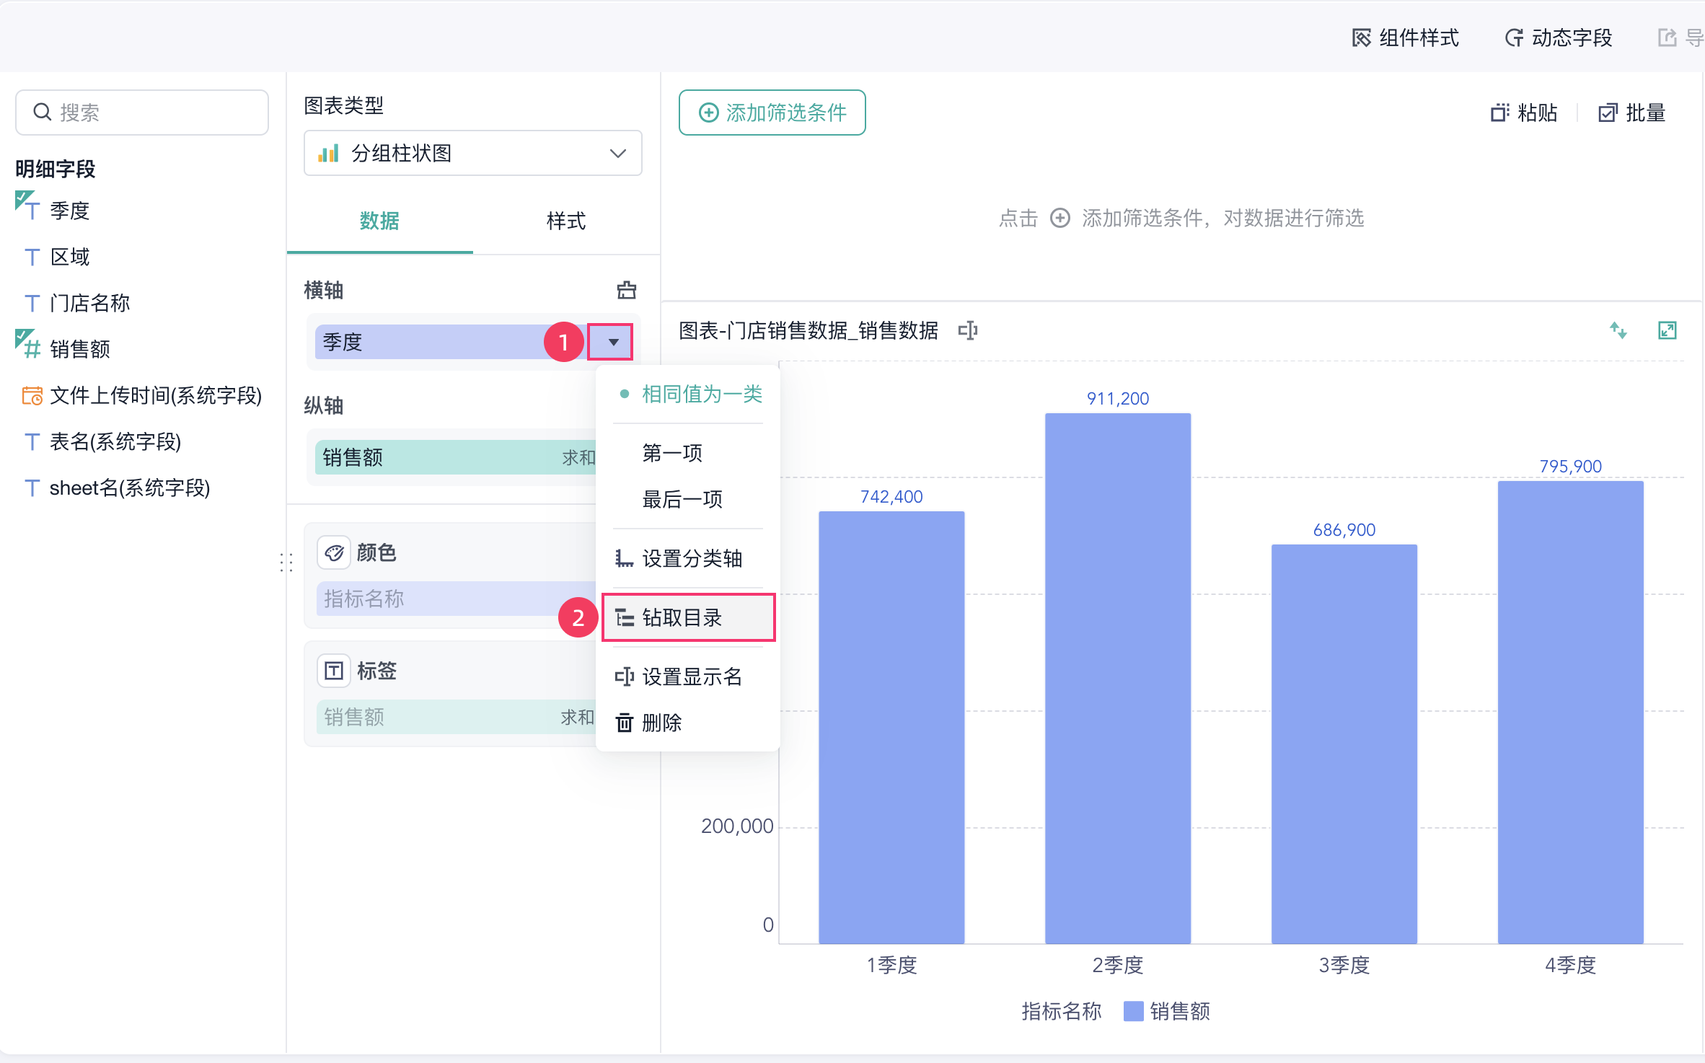Image resolution: width=1705 pixels, height=1063 pixels.
Task: Click the plus icon in filter hint text
Action: (1059, 218)
